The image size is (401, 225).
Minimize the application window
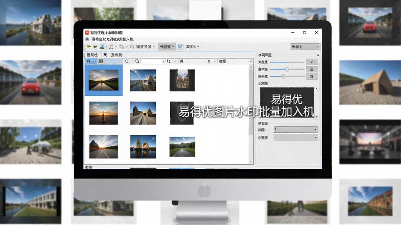[x=293, y=32]
